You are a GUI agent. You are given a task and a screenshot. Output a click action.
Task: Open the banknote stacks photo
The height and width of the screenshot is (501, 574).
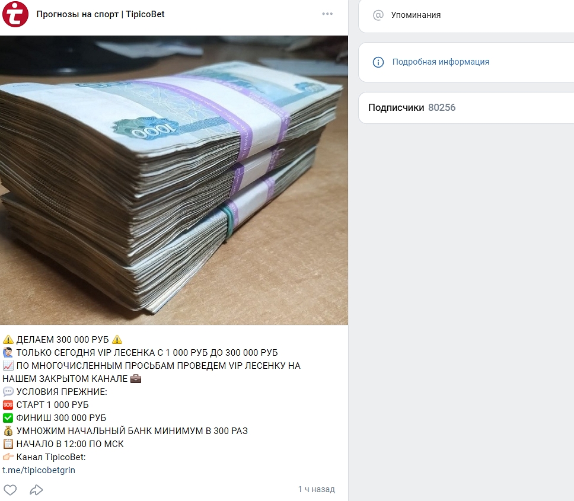click(x=174, y=180)
